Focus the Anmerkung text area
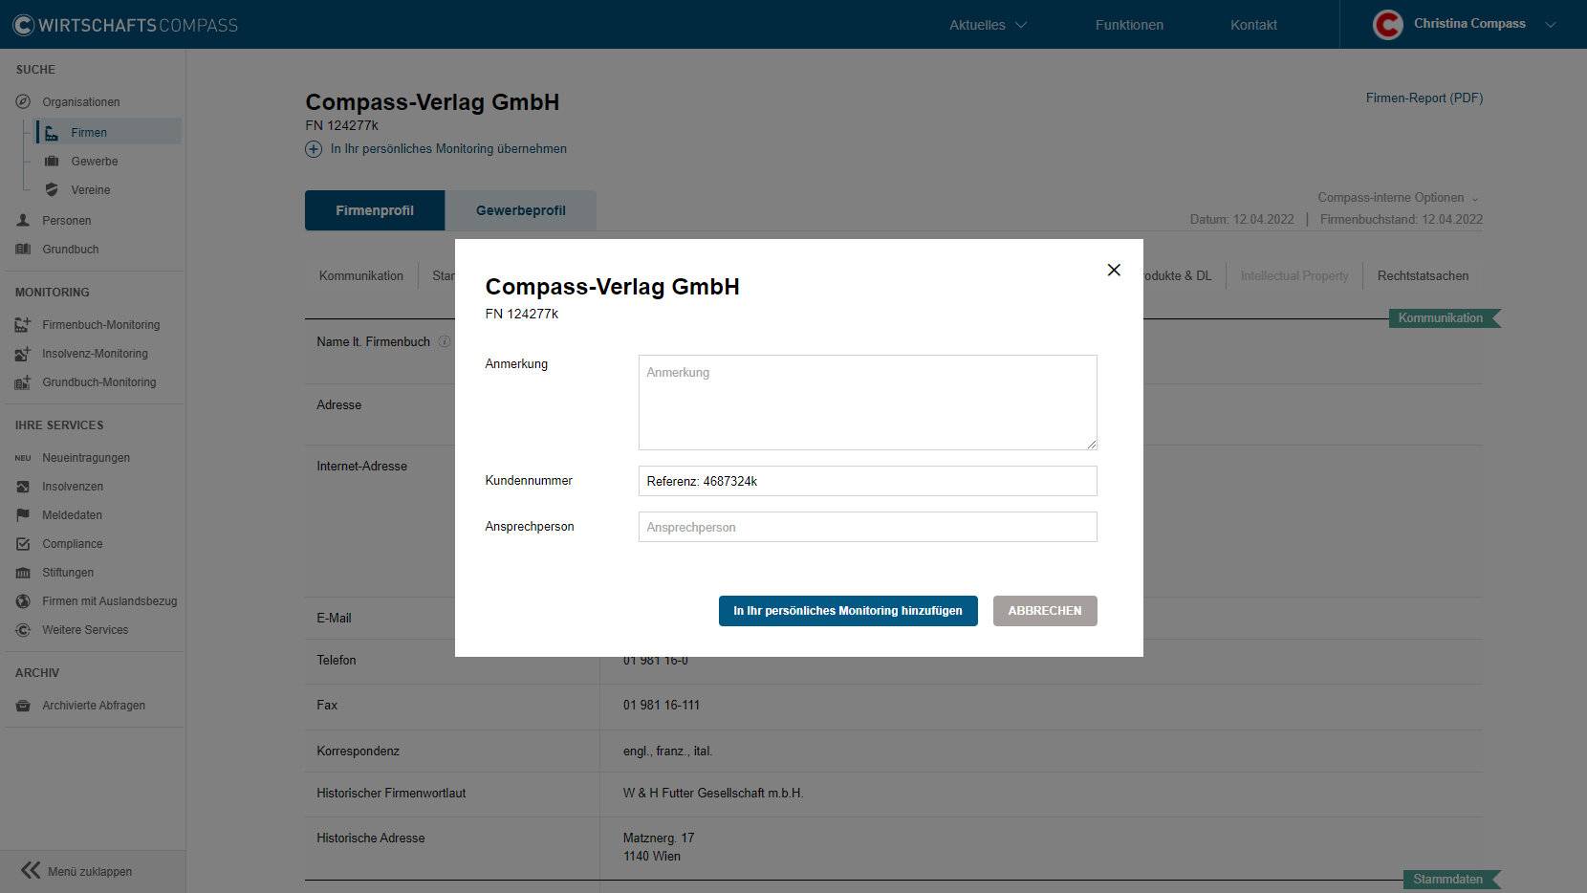 867,403
